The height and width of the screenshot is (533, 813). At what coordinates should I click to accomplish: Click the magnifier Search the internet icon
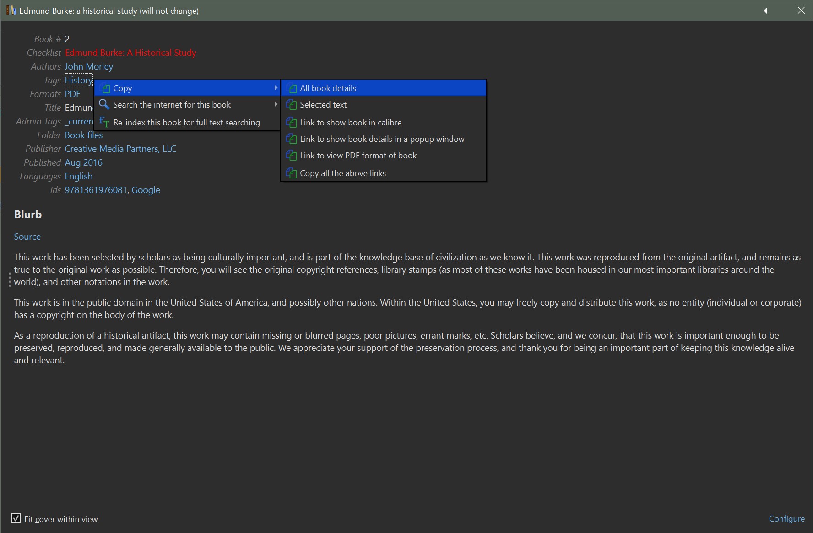(x=105, y=105)
